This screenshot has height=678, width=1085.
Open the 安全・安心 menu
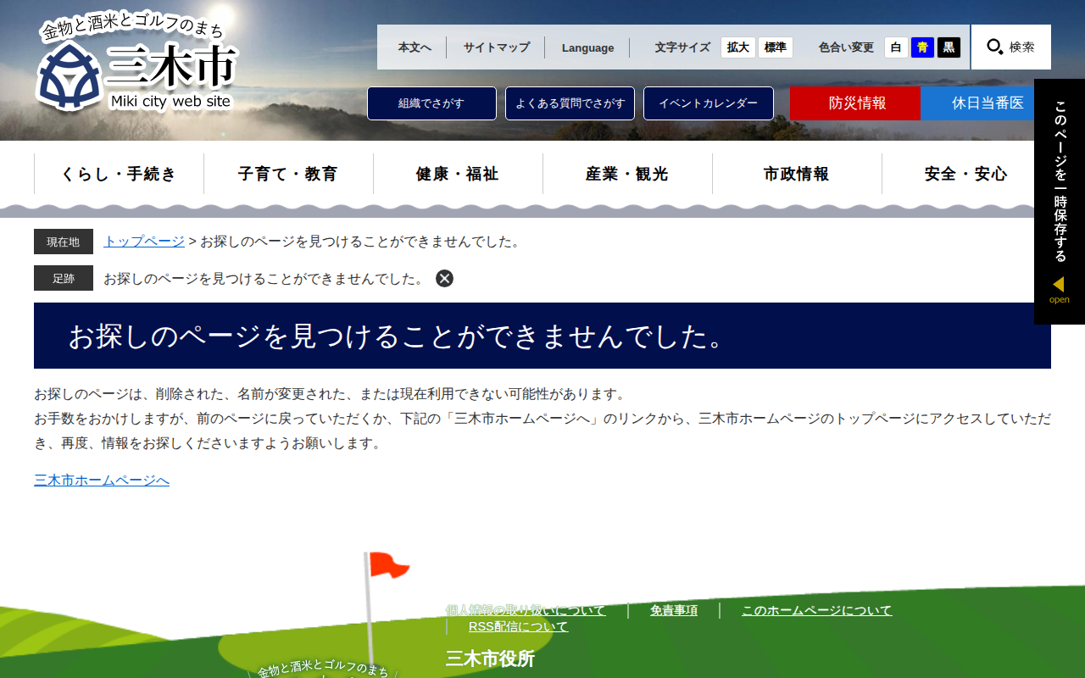click(966, 174)
